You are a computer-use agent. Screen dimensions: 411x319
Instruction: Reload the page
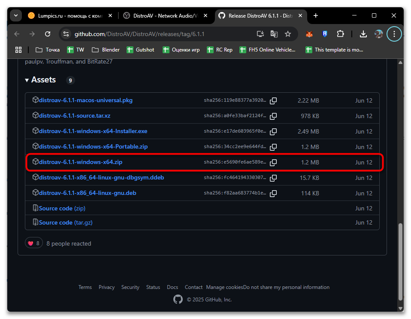pos(48,34)
